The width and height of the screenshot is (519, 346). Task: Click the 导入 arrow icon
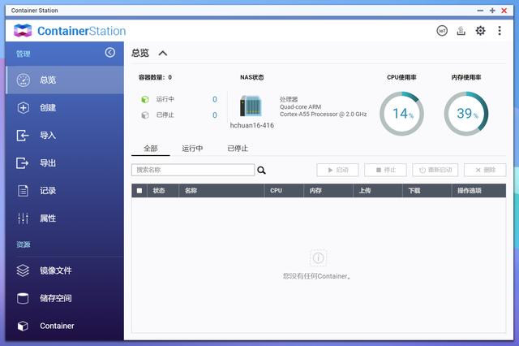pyautogui.click(x=23, y=135)
